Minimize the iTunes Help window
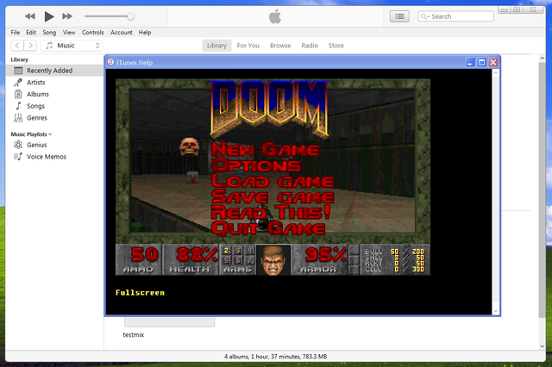This screenshot has height=367, width=552. click(x=470, y=63)
